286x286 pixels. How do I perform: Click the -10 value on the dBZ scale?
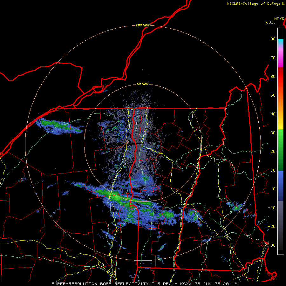[272, 208]
